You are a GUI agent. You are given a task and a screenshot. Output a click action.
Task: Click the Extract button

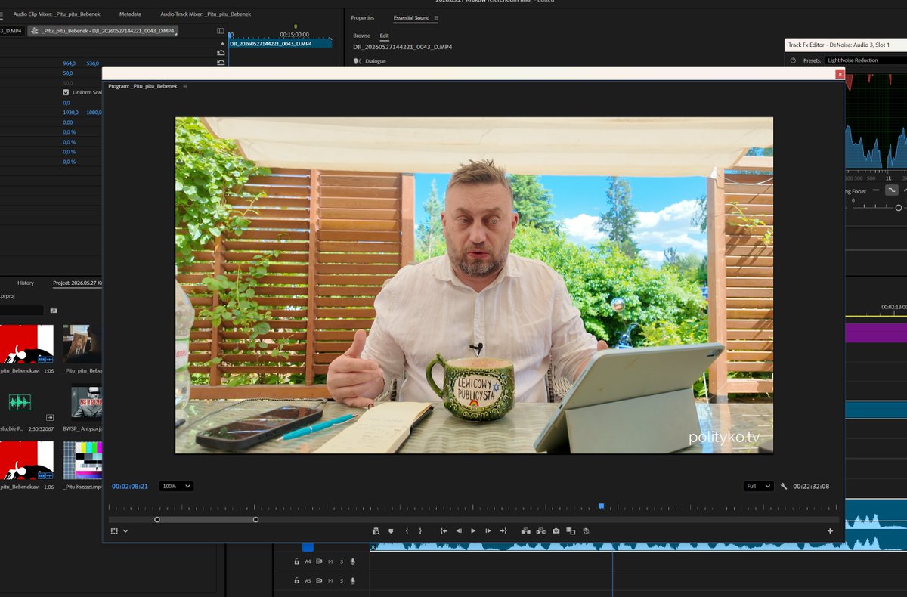pos(540,531)
